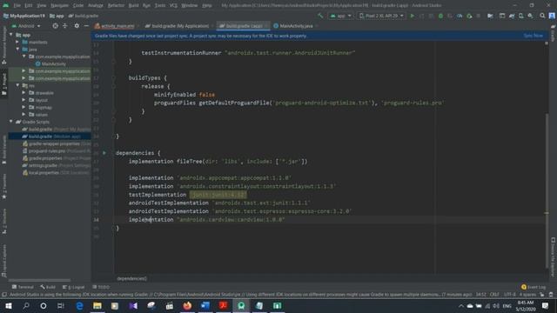Hide the project panel with minus icon
This screenshot has height=313, width=557.
(86, 26)
